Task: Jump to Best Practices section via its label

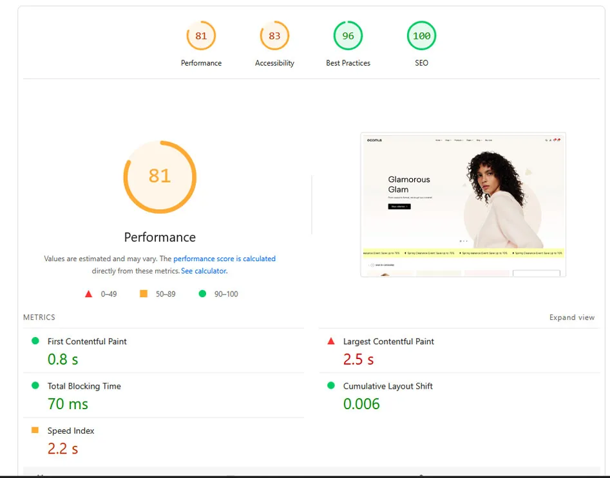Action: (x=348, y=63)
